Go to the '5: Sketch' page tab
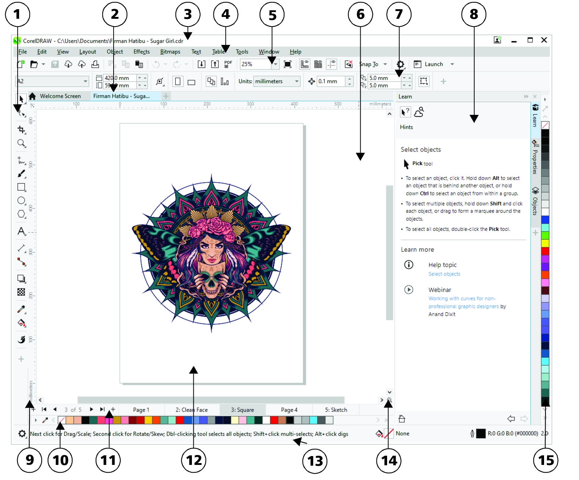Screen dimensions: 579x480 (336, 410)
